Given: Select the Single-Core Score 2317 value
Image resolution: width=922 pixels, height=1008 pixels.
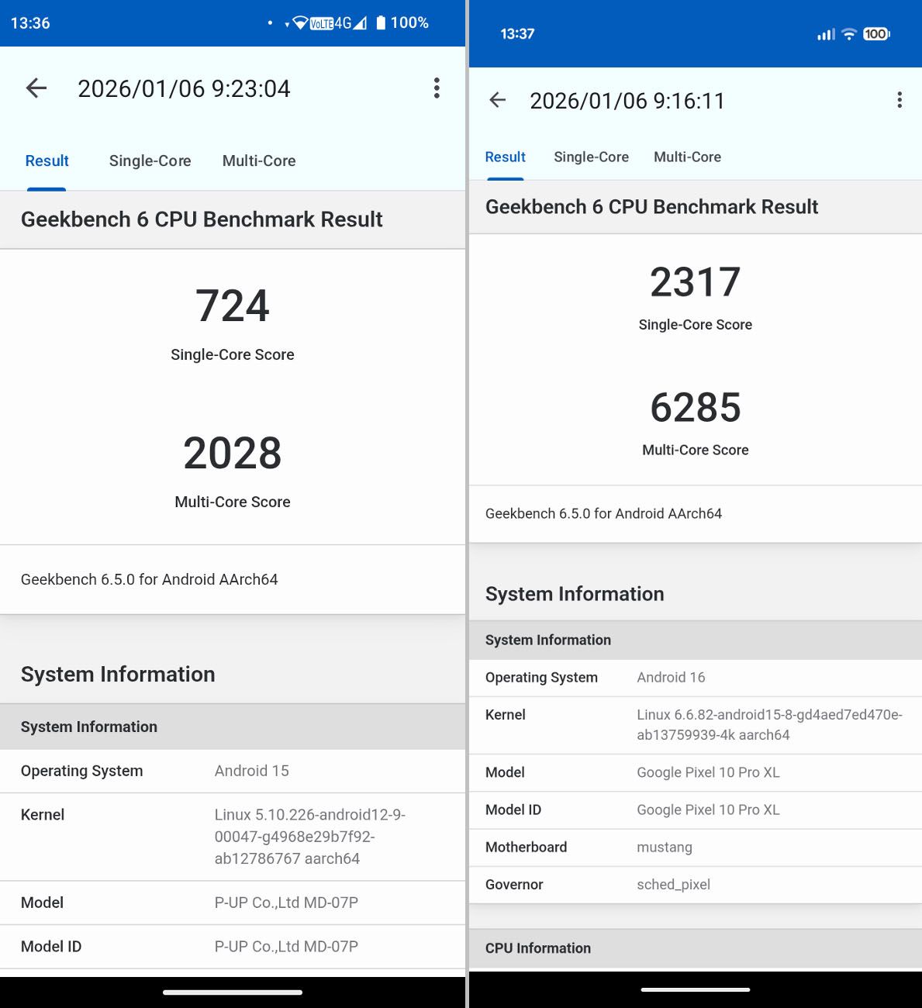Looking at the screenshot, I should coord(695,283).
